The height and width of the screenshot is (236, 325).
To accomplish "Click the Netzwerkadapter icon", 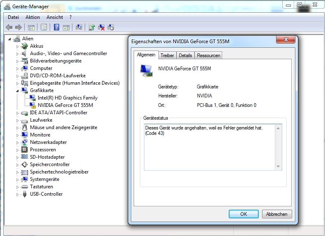I will point(24,142).
